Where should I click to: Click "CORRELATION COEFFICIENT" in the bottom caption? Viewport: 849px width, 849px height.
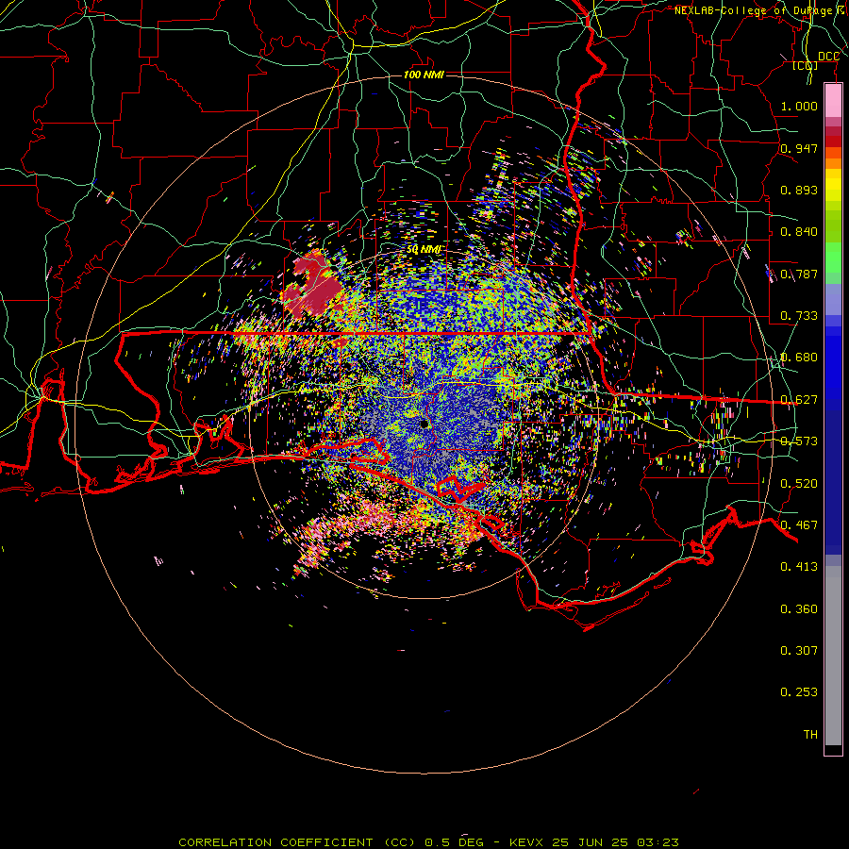(x=275, y=842)
